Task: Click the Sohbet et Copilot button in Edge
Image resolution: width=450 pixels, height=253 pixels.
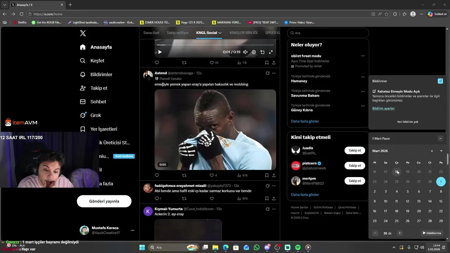Action: click(x=437, y=14)
